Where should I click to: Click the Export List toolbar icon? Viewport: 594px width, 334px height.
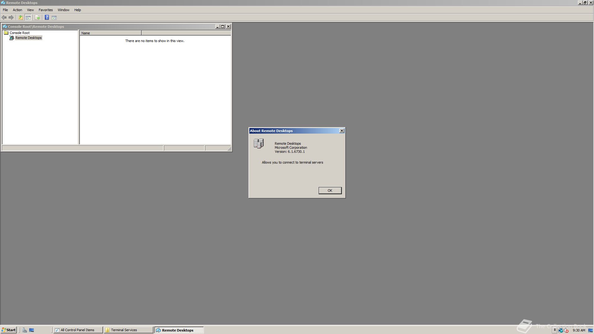[x=37, y=18]
